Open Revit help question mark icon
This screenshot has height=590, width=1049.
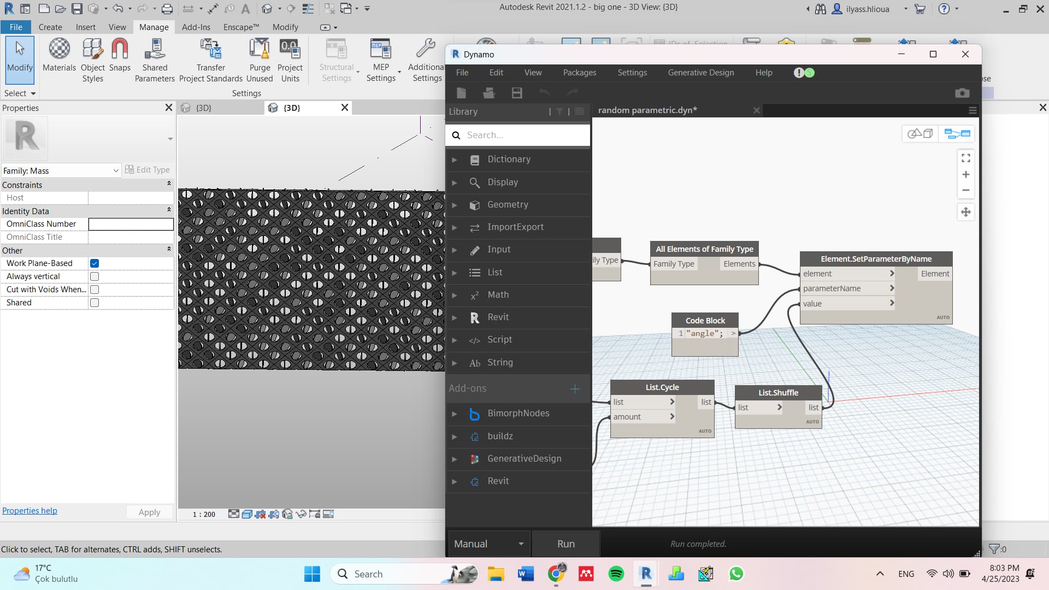coord(944,9)
